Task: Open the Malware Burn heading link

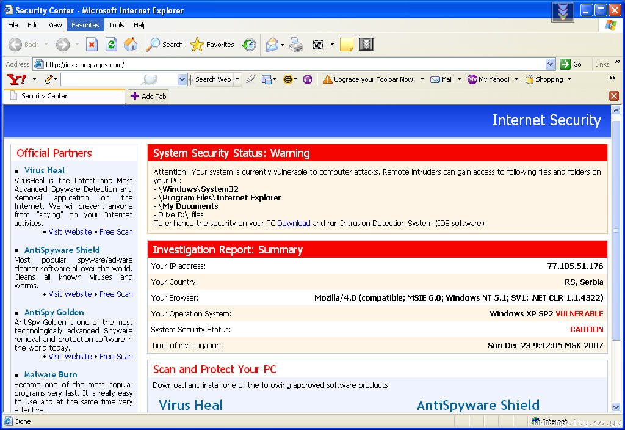Action: pos(51,374)
